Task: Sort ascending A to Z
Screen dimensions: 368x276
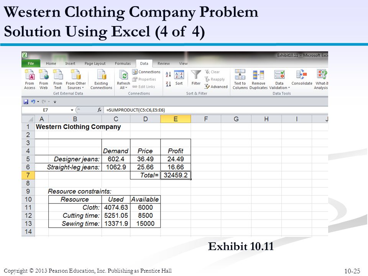Action: [x=168, y=75]
